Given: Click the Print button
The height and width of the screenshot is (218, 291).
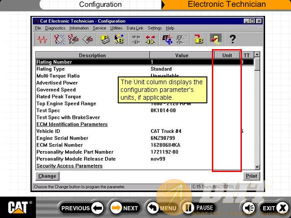Looking at the screenshot, I should pyautogui.click(x=251, y=176).
